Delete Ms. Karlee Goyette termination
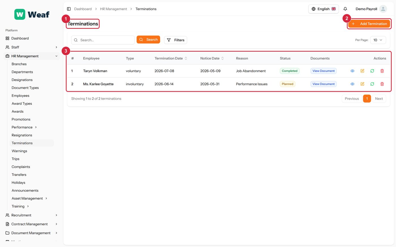 coord(382,84)
